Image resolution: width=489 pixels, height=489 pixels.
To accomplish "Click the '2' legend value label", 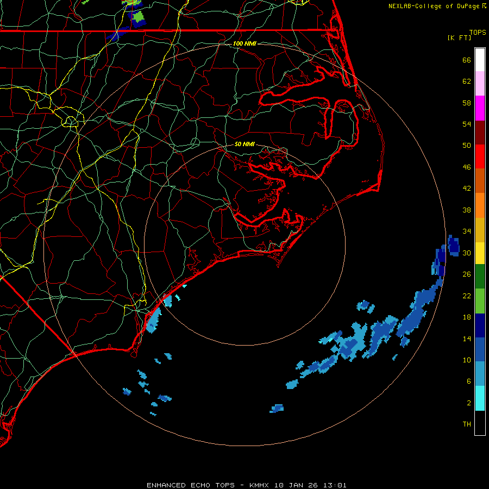I will [469, 403].
